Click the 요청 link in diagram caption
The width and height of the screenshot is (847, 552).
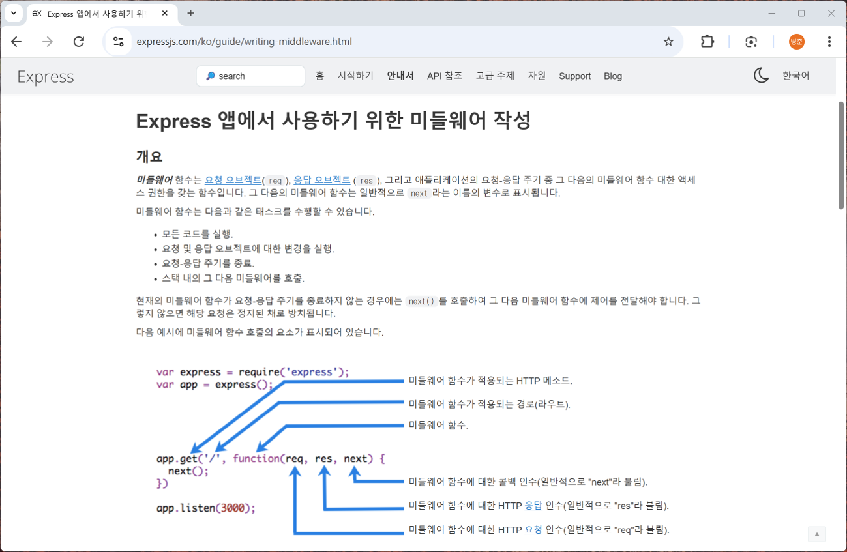point(533,530)
